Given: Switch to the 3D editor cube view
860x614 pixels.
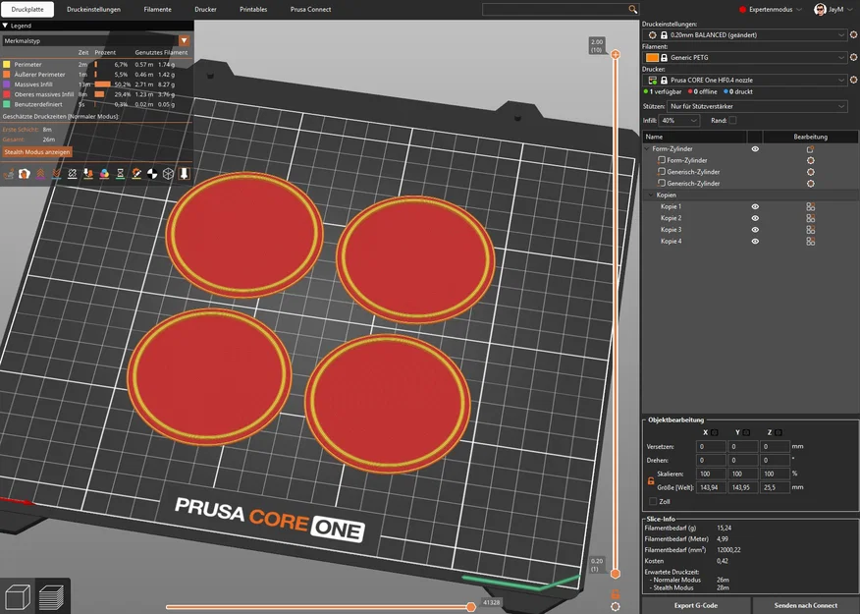Looking at the screenshot, I should click(18, 596).
